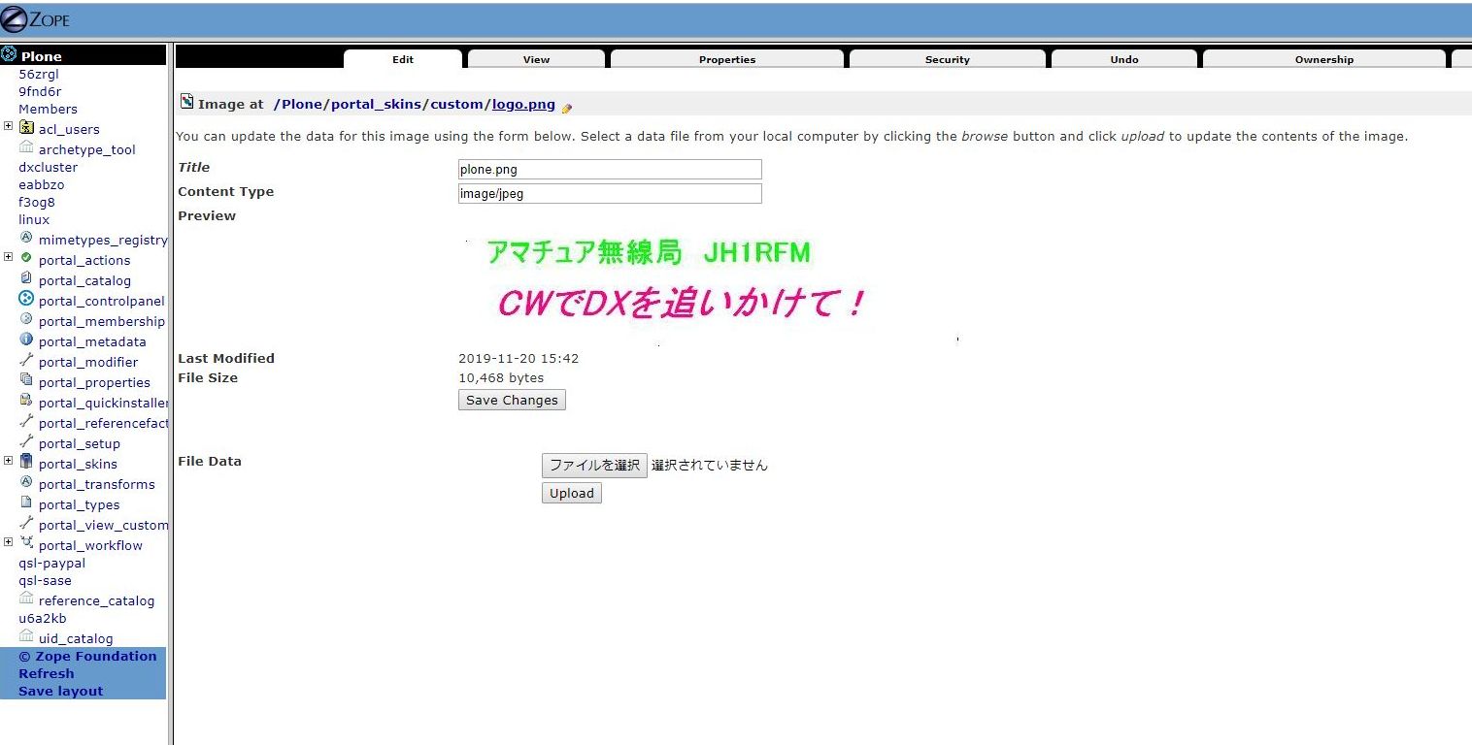Click into the Title text field
Screen dimensions: 1472x745
pyautogui.click(x=610, y=170)
